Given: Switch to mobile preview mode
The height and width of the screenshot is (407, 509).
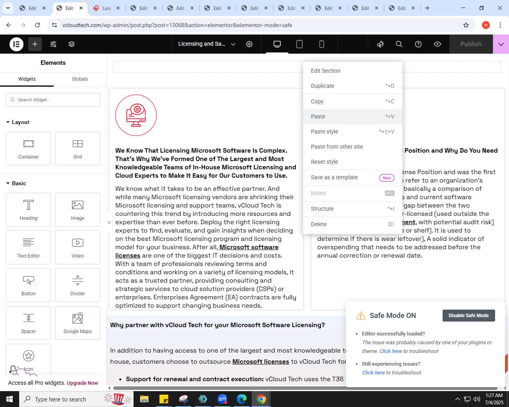Looking at the screenshot, I should click(x=322, y=44).
